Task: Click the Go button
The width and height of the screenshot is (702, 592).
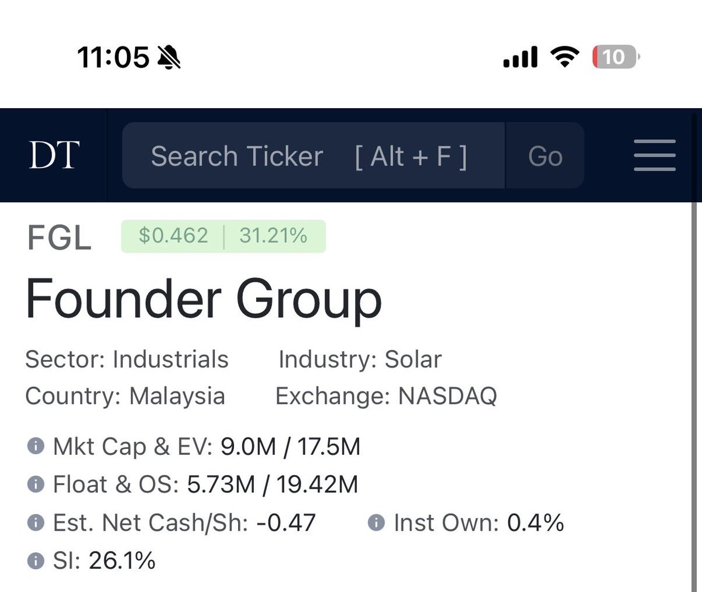Action: (x=545, y=155)
